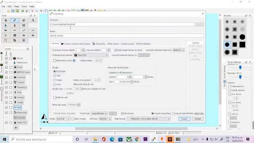
Task: Select the large black round brush
Action: coord(242,37)
